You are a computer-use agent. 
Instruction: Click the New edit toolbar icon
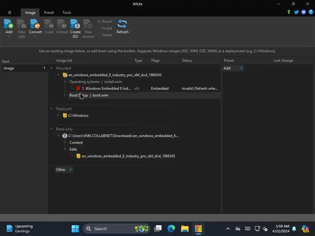click(x=22, y=24)
